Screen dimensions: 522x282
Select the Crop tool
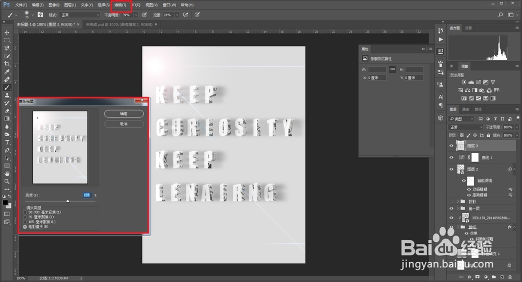[7, 64]
